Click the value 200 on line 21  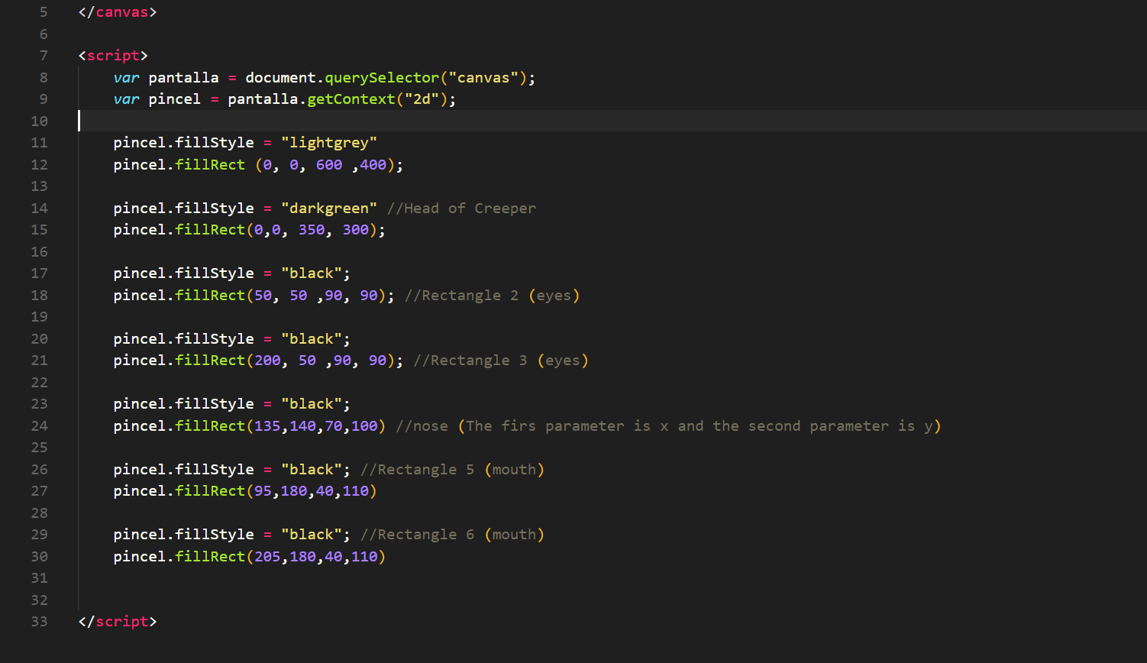(267, 361)
